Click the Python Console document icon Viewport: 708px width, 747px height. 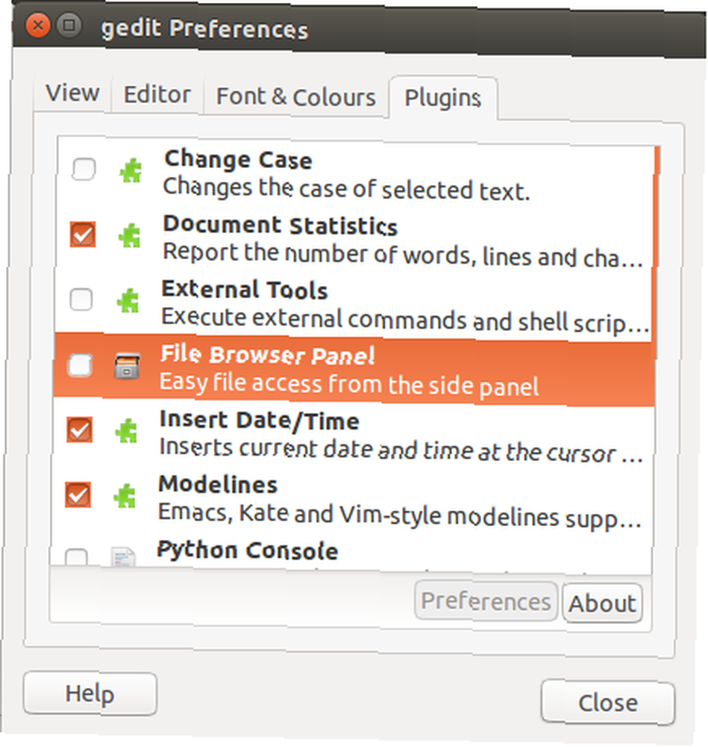[x=123, y=557]
